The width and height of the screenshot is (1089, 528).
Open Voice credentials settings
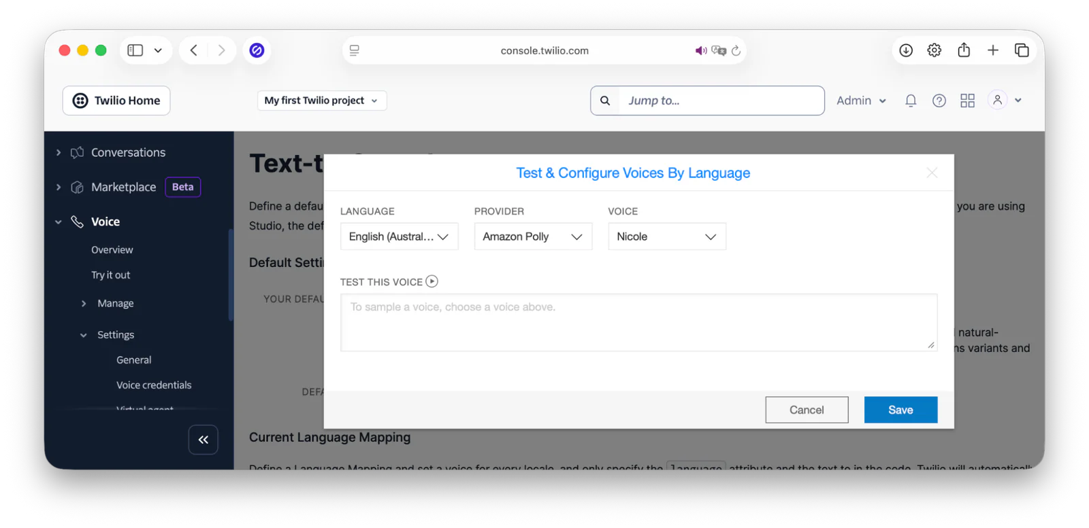154,385
